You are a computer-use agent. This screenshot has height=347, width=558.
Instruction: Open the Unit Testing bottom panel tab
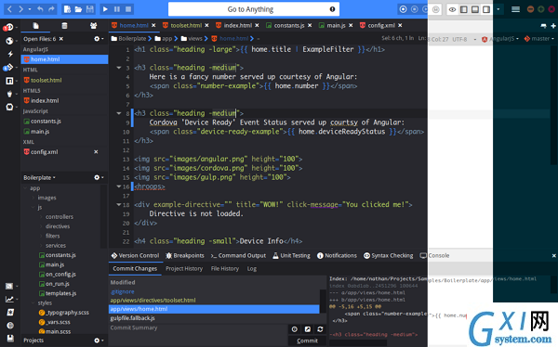coord(291,255)
